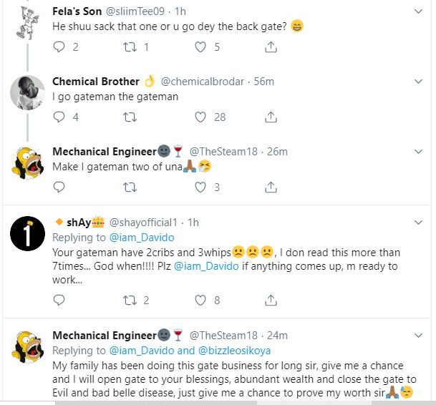Viewport: 436px width, 405px height.
Task: Share Chemical Brother's tweet
Action: click(271, 117)
